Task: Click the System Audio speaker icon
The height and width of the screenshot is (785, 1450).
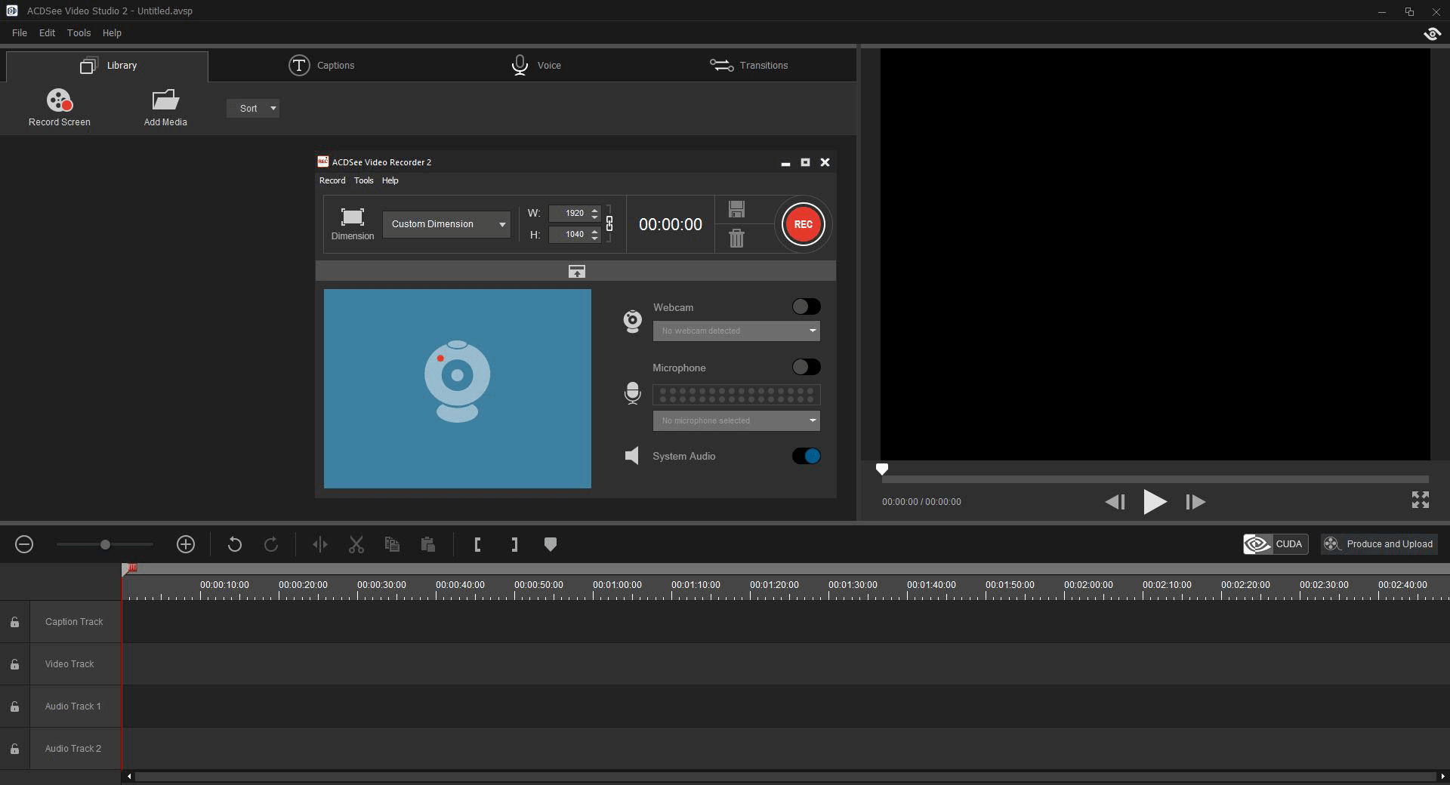Action: coord(632,456)
